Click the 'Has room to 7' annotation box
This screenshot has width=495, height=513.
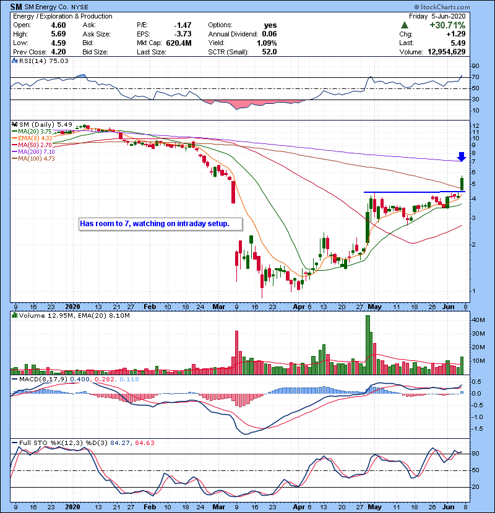[155, 224]
